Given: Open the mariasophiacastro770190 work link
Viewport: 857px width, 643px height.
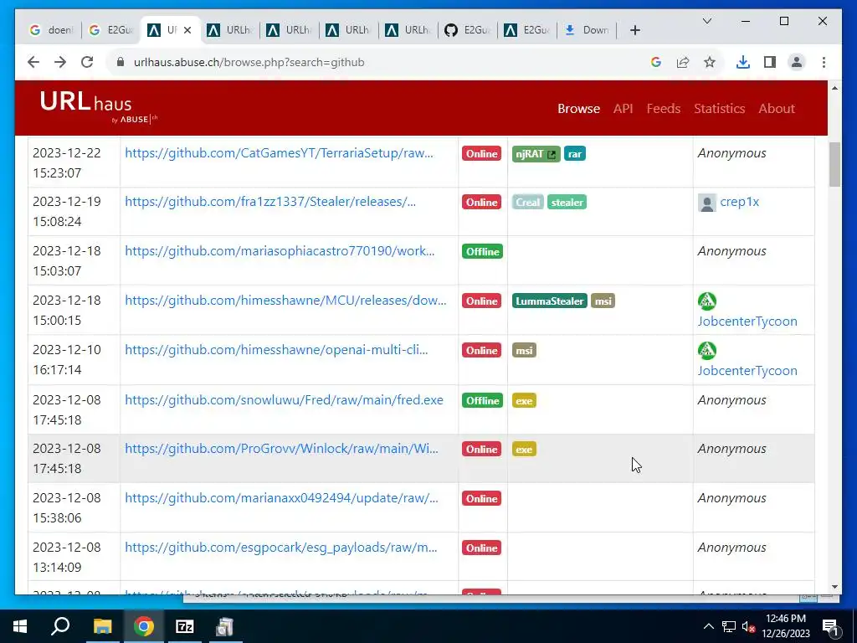Looking at the screenshot, I should coord(280,251).
